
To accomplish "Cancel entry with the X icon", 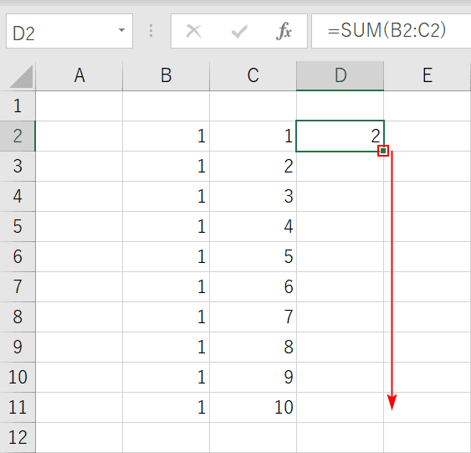I will [193, 31].
